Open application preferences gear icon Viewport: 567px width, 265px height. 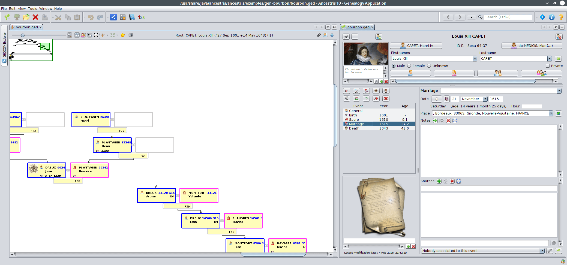click(542, 17)
